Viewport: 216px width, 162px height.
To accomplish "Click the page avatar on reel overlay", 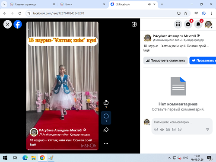I will (x=34, y=132).
